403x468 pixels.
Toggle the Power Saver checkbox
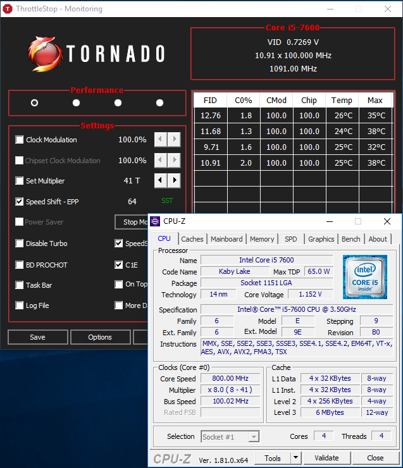pos(20,222)
